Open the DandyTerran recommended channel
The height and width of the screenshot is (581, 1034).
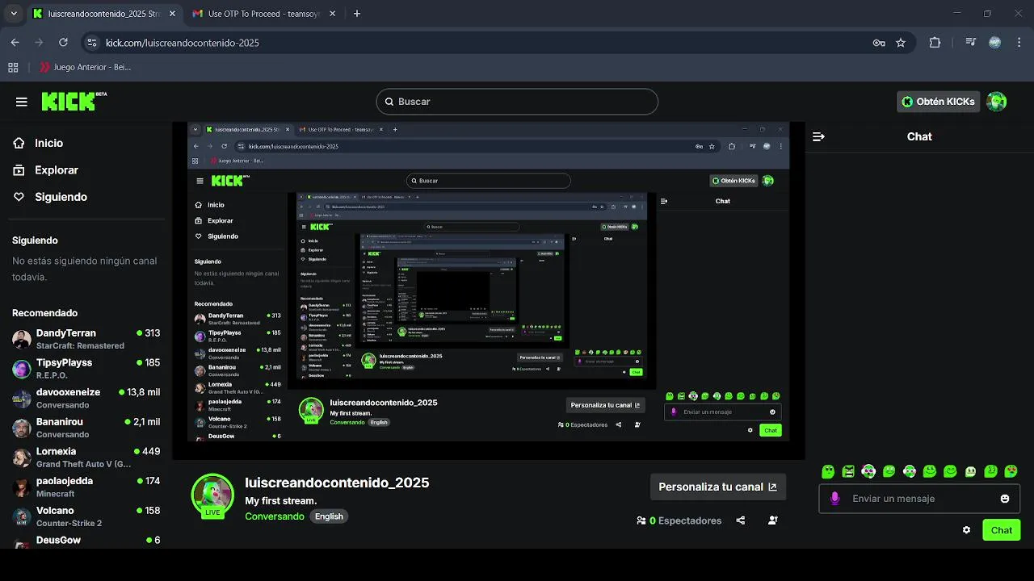coord(86,339)
